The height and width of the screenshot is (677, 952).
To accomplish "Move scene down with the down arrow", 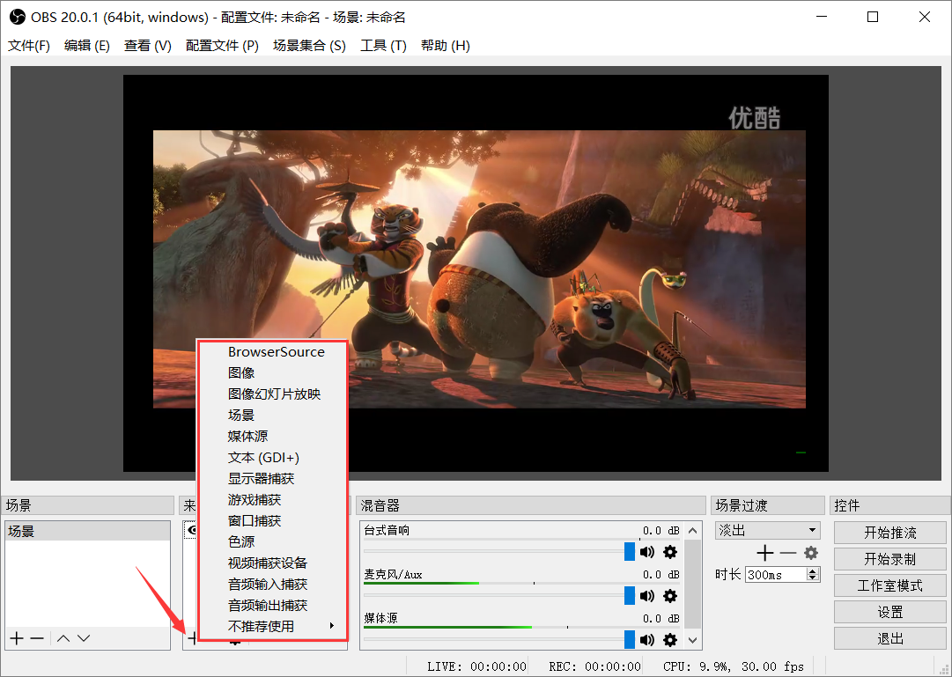I will click(x=84, y=638).
